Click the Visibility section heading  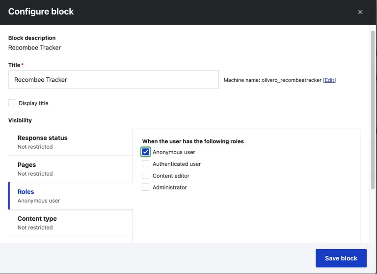click(20, 120)
